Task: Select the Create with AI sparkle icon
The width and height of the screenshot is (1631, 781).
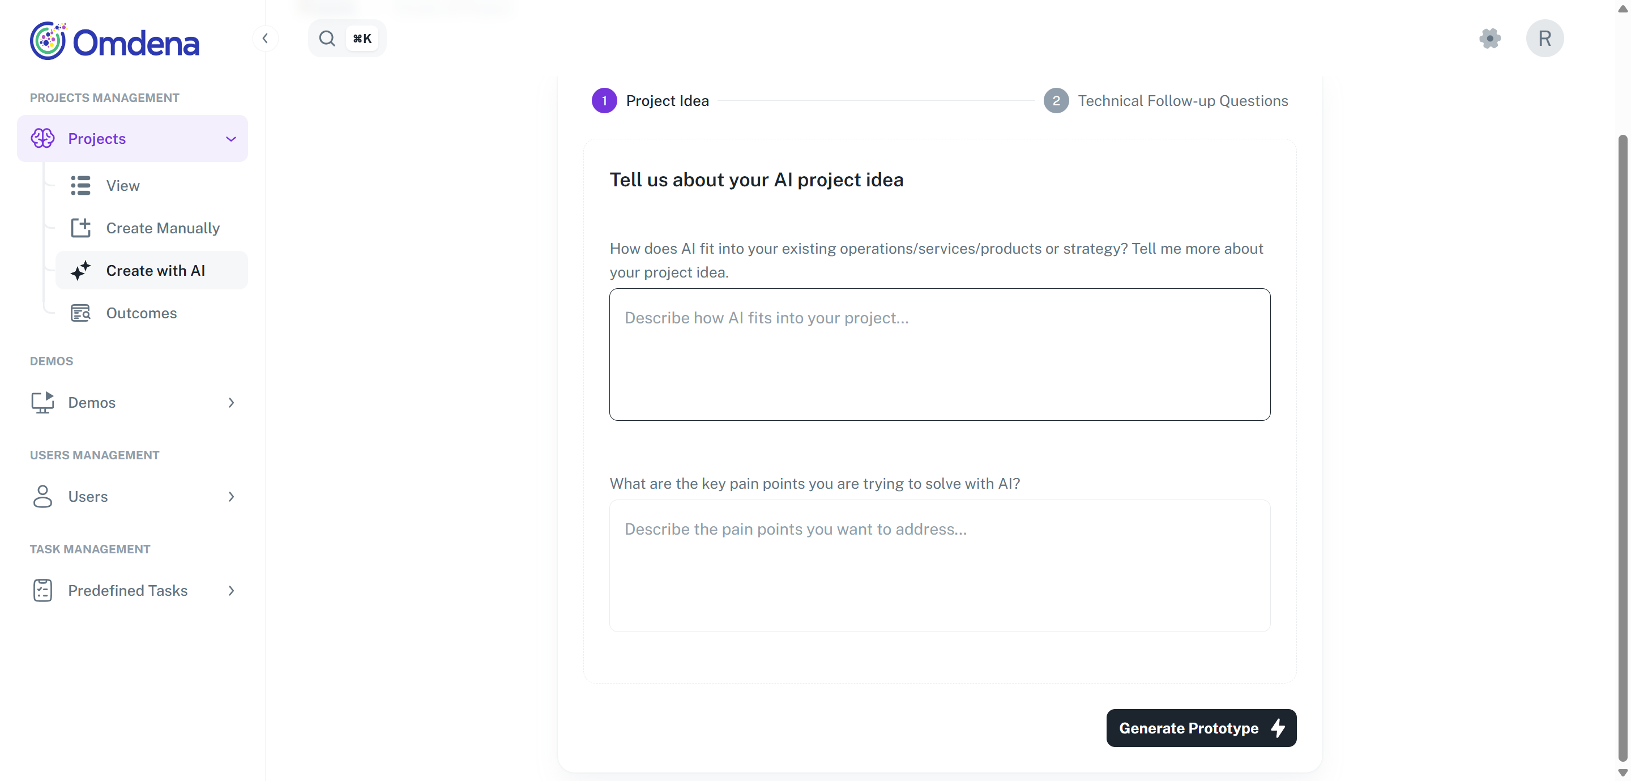Action: pyautogui.click(x=80, y=271)
